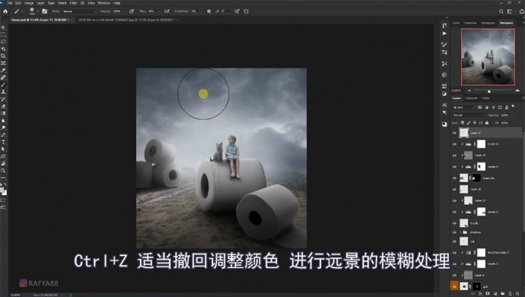Click Navigator preview thumbnail
Screen dimensions: 525x297
click(x=488, y=57)
